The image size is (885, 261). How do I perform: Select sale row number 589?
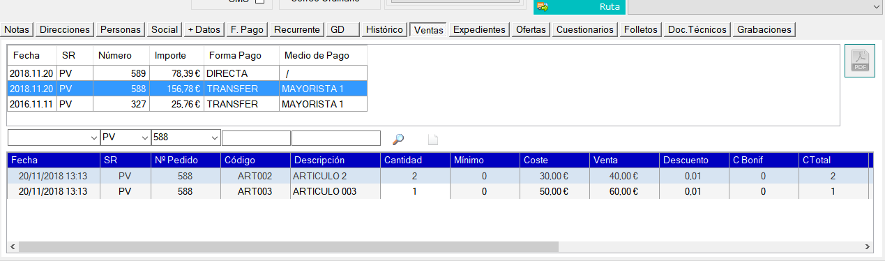point(187,73)
